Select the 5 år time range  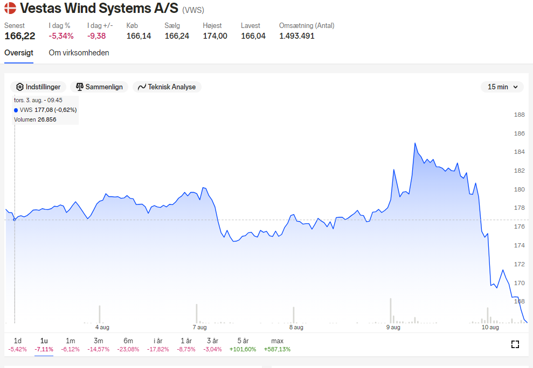pyautogui.click(x=243, y=344)
